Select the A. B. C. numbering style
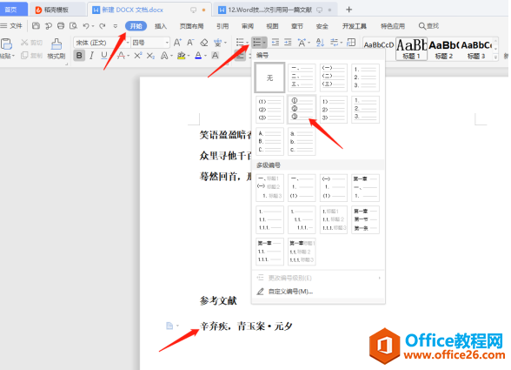The width and height of the screenshot is (511, 370). [269, 141]
